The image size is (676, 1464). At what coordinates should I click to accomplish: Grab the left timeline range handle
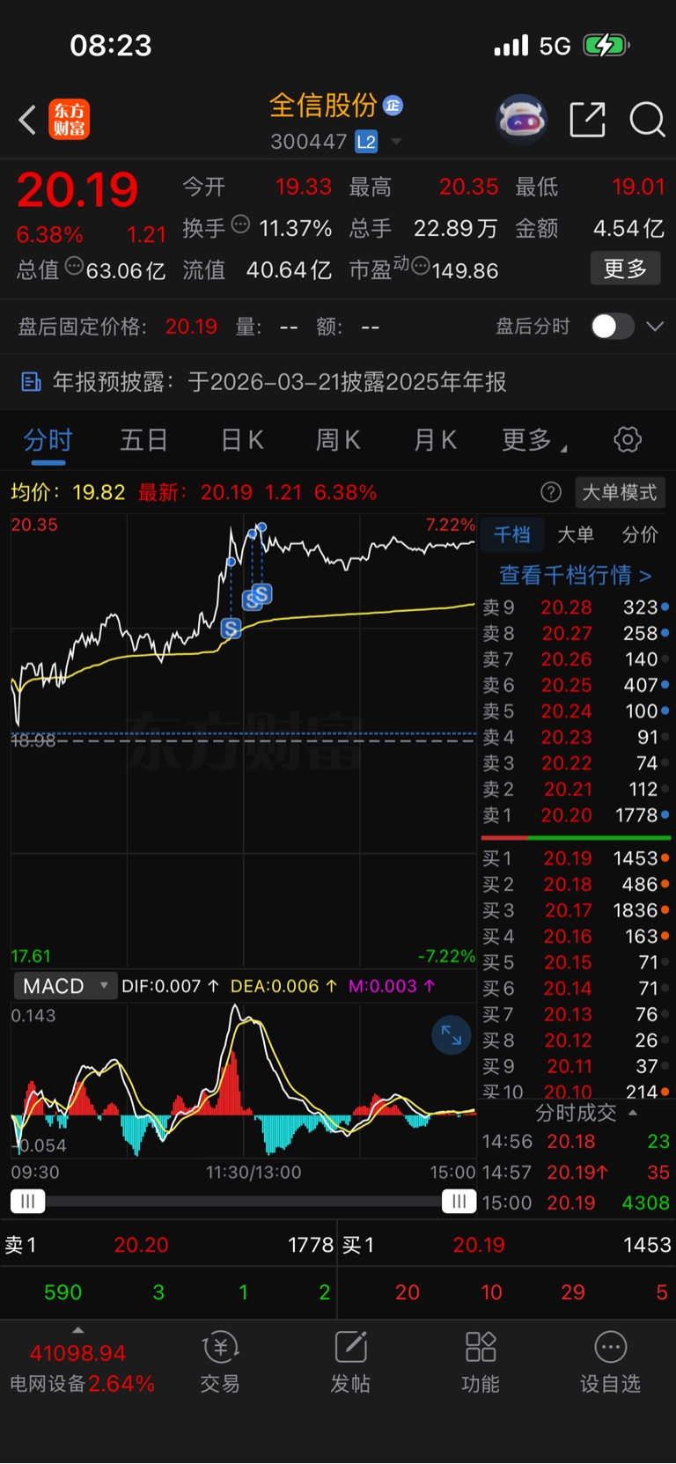27,1202
